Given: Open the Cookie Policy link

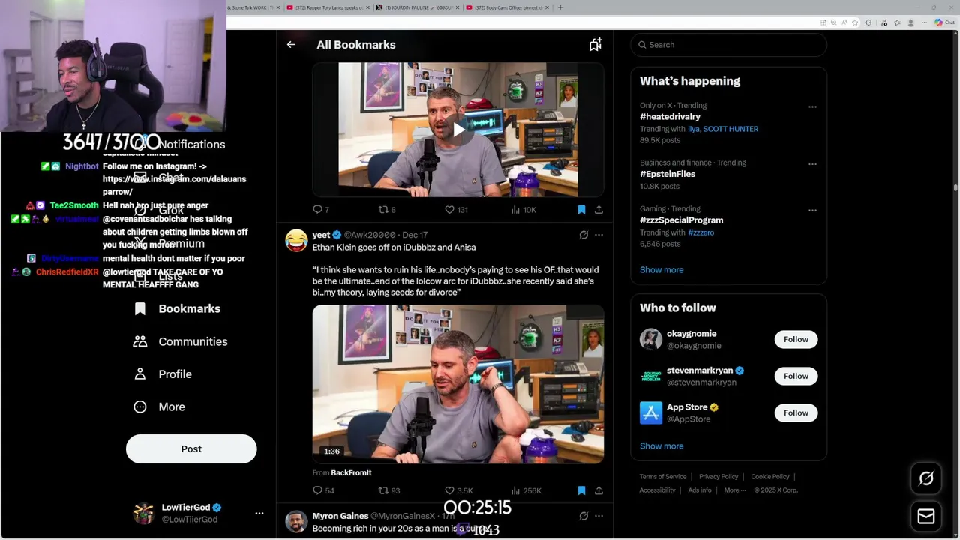Looking at the screenshot, I should [x=770, y=477].
